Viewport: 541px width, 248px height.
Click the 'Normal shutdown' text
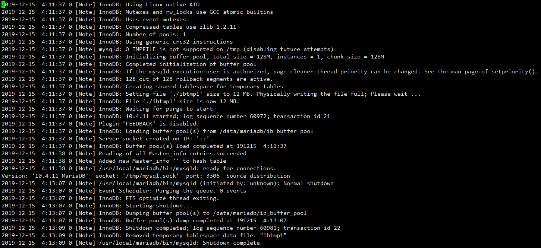coord(308,183)
